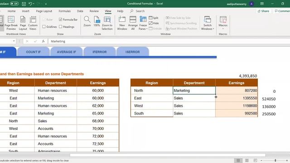
Task: Click the Split window icon
Action: click(x=150, y=18)
